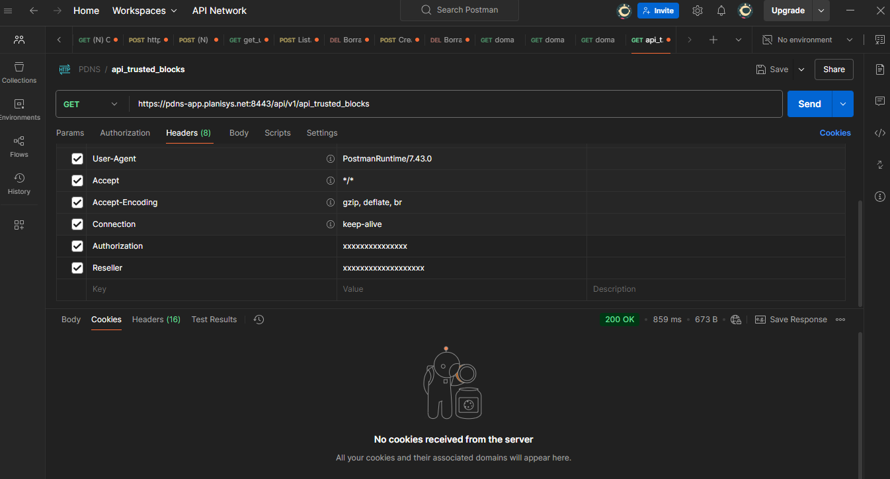Click the network globe icon in response bar

click(737, 320)
